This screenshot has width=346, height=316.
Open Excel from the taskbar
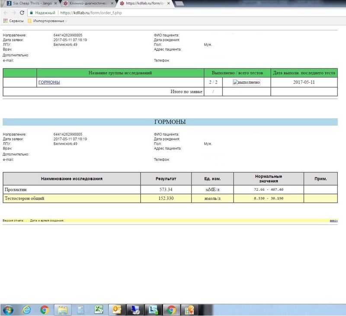pos(99,309)
